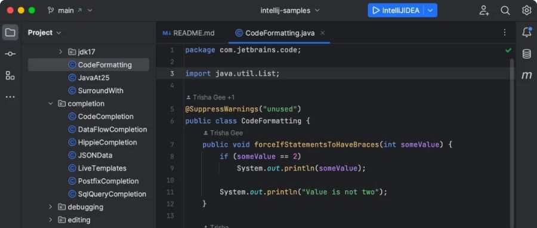Click the CodeFormatting class name in code
The width and height of the screenshot is (537, 228).
pyautogui.click(x=271, y=121)
